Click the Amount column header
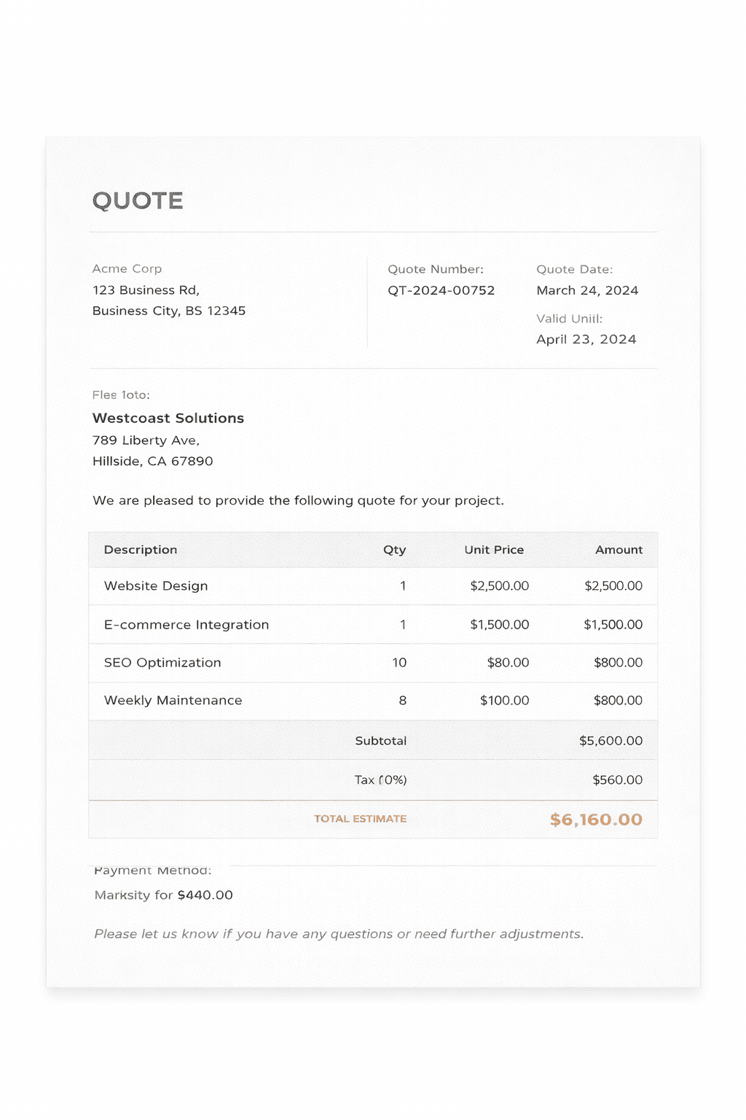Screen dimensions: 746x1120 tap(619, 550)
